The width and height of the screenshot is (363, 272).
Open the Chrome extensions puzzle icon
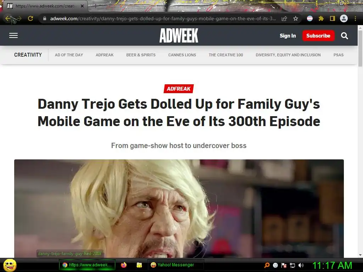pos(321,18)
